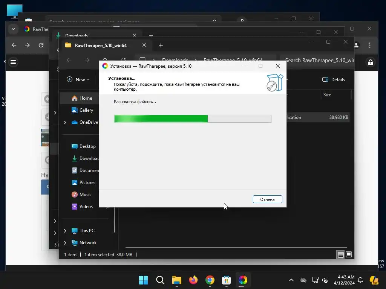The height and width of the screenshot is (289, 386).
Task: Open the Documents quick access folder
Action: [85, 170]
